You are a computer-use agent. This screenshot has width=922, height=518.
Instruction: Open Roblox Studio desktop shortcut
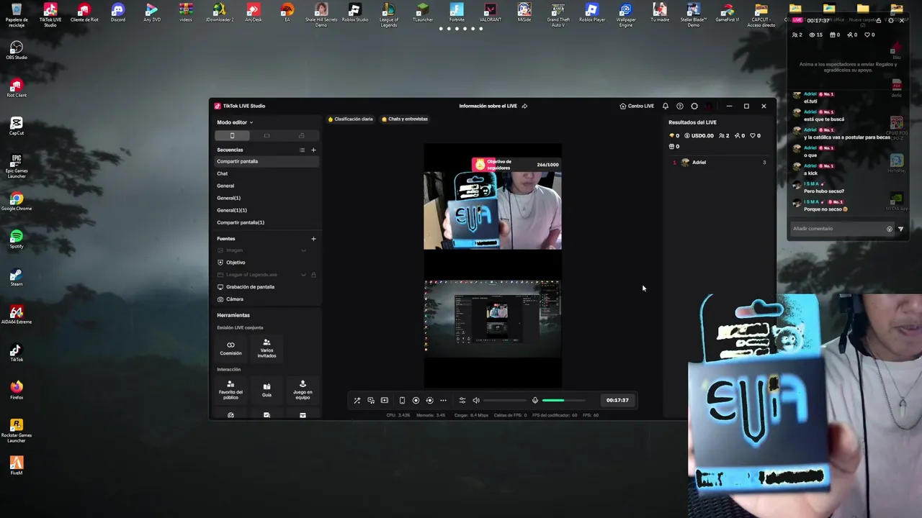point(354,13)
